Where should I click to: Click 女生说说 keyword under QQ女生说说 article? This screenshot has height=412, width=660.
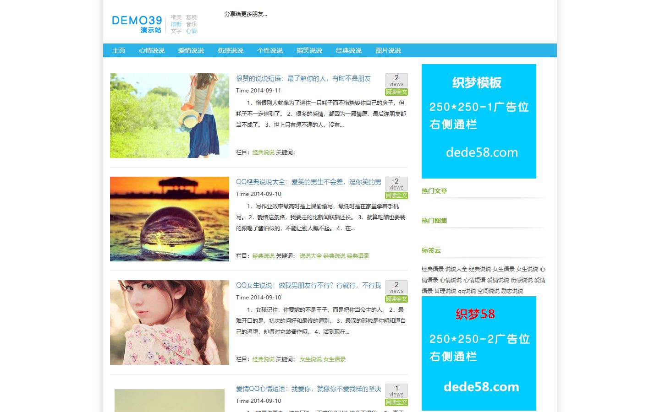(x=311, y=359)
